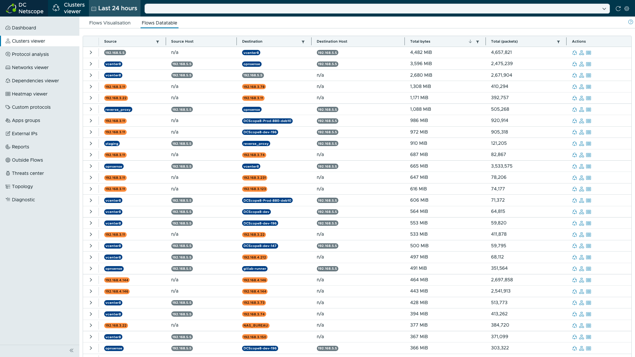The height and width of the screenshot is (357, 635).
Task: Open the top search dropdown arrow
Action: click(x=604, y=9)
